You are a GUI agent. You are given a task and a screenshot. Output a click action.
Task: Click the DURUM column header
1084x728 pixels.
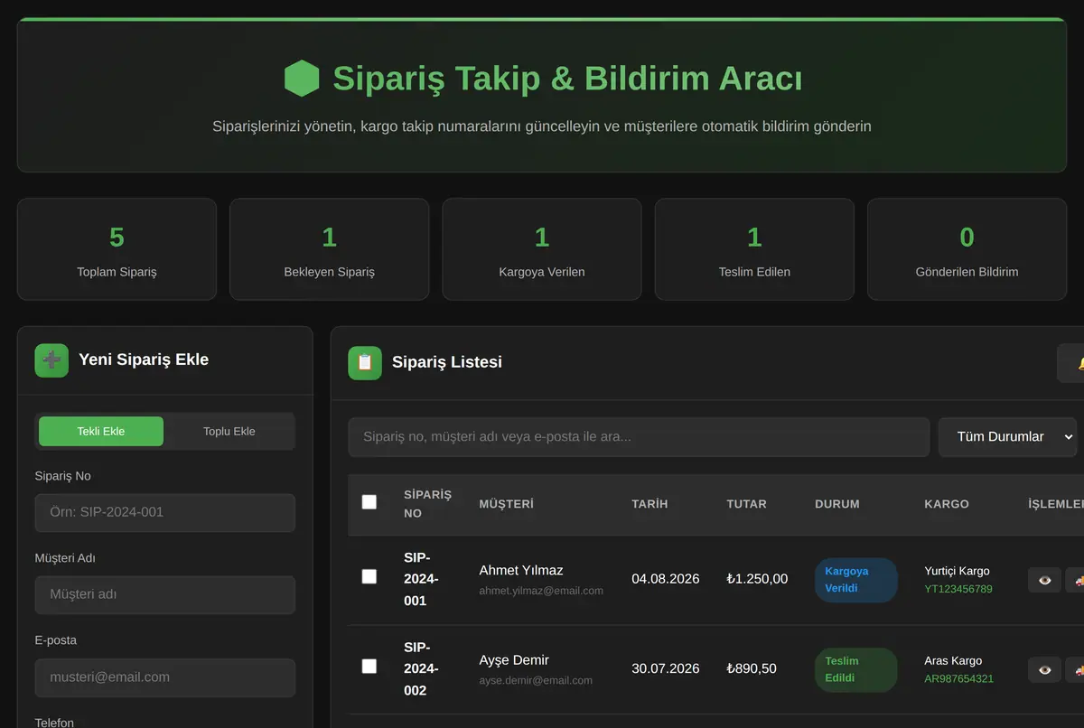point(837,504)
